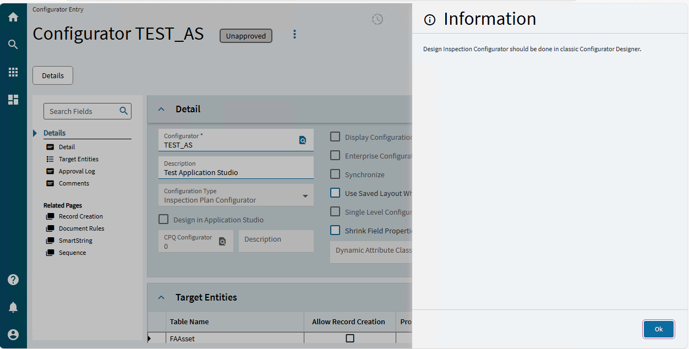Open user profile account icon

(x=13, y=335)
